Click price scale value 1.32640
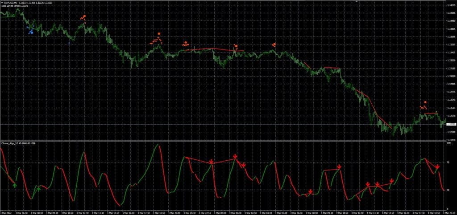The height and width of the screenshot is (215, 457). [x=452, y=100]
